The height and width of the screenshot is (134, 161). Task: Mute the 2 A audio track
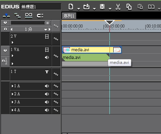[47, 94]
